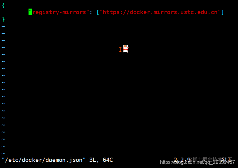The height and width of the screenshot is (168, 238).
Task: Click the green cursor block
Action: click(x=30, y=12)
